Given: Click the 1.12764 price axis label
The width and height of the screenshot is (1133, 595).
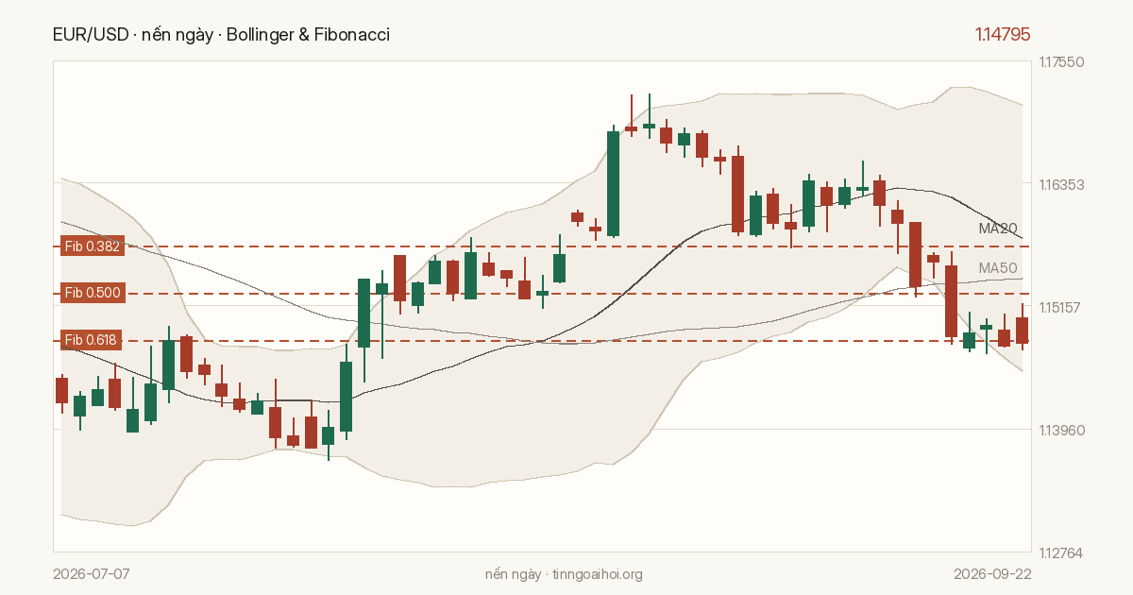Looking at the screenshot, I should coord(1061,552).
